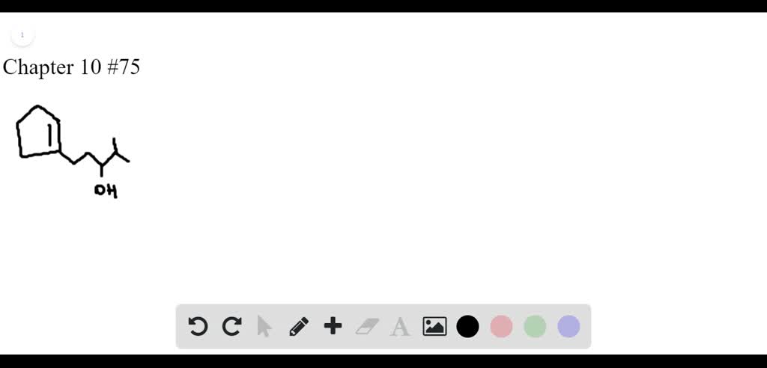The height and width of the screenshot is (368, 767).
Task: Click the double bond inside the ring
Action: pyautogui.click(x=50, y=135)
